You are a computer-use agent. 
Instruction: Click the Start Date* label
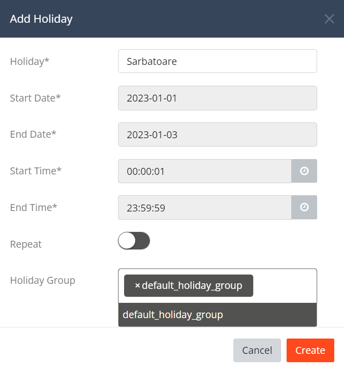coord(35,98)
